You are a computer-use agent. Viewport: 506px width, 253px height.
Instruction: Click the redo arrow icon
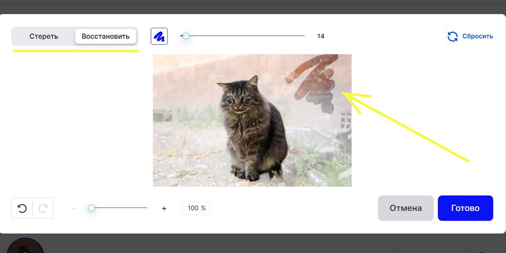coord(43,208)
